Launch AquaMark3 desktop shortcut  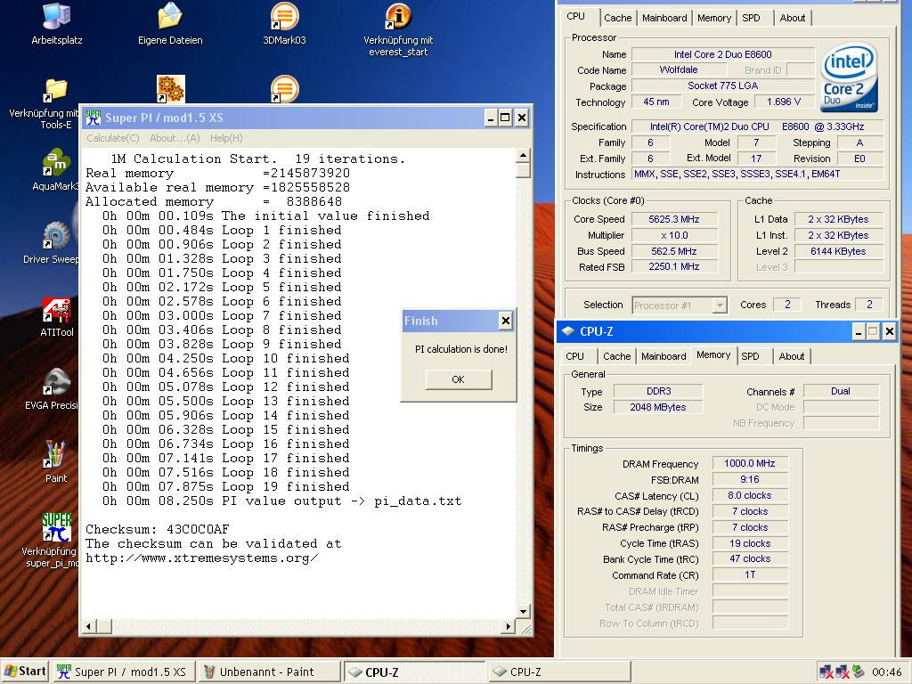point(56,170)
